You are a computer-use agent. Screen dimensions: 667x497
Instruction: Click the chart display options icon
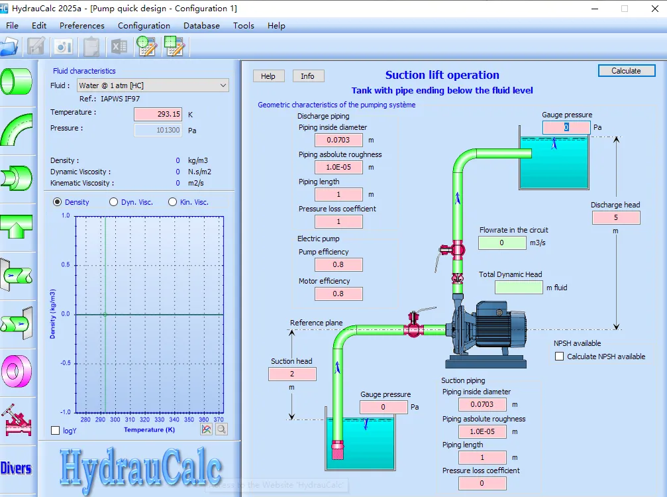click(x=206, y=429)
